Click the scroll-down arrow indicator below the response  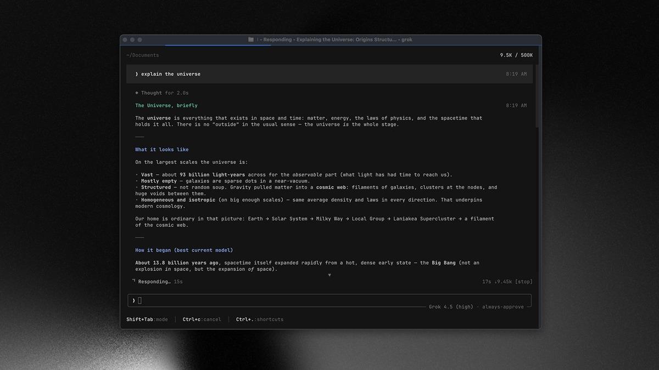pyautogui.click(x=329, y=275)
